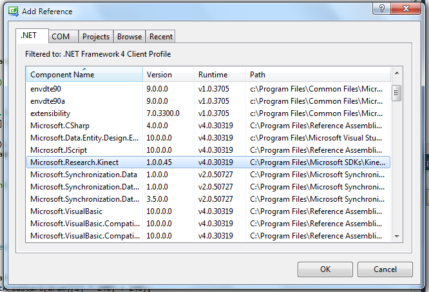Sort by Version column header
The width and height of the screenshot is (429, 292).
(x=168, y=74)
